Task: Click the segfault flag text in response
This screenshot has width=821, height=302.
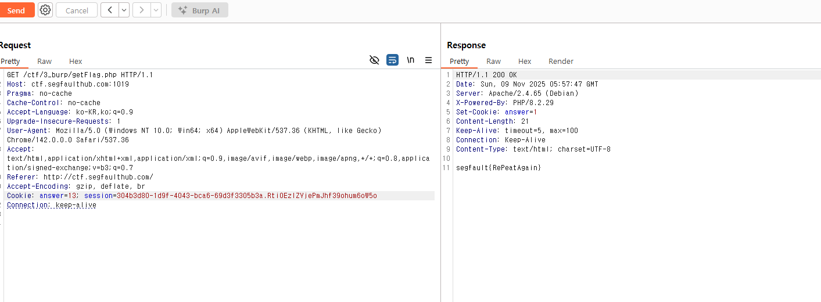Action: [499, 168]
